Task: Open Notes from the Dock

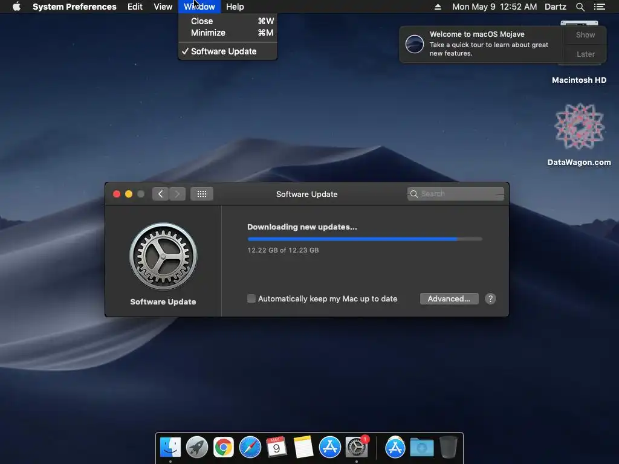Action: 303,447
